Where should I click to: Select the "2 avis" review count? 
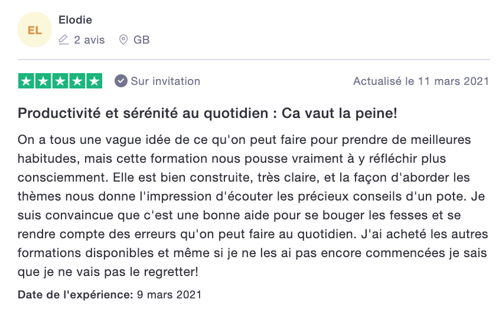coord(89,40)
